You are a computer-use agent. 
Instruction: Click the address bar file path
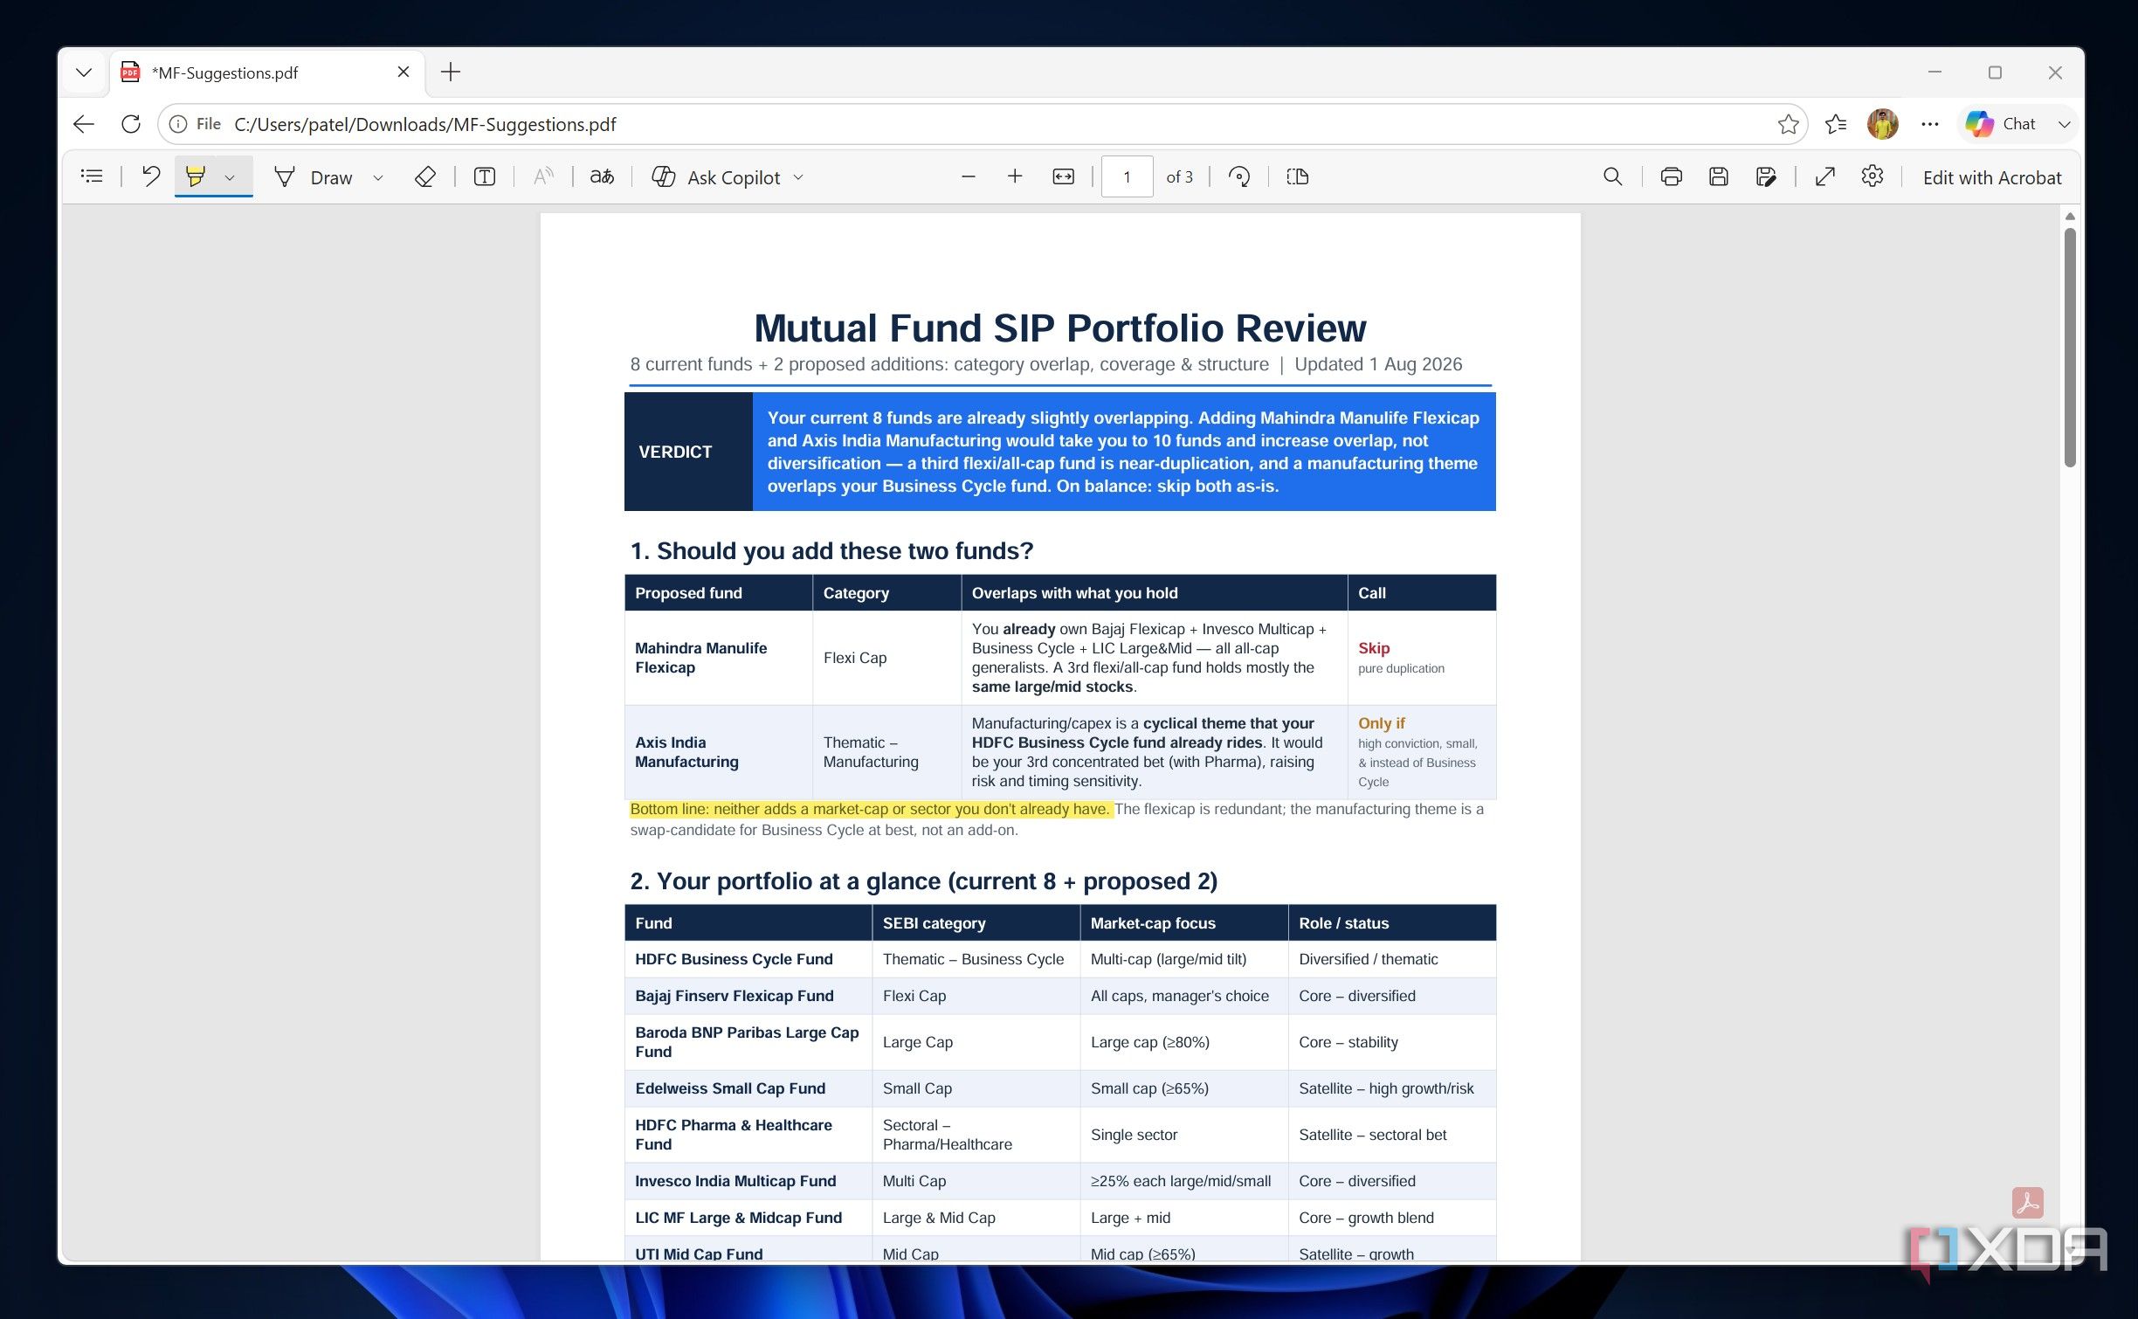(425, 124)
